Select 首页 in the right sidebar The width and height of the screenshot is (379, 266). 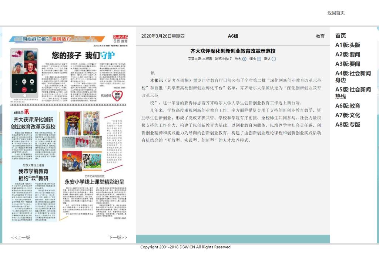point(341,36)
